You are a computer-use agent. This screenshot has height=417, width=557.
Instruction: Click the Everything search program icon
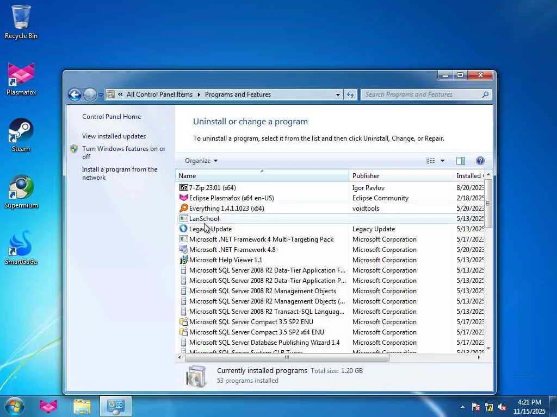[x=183, y=208]
